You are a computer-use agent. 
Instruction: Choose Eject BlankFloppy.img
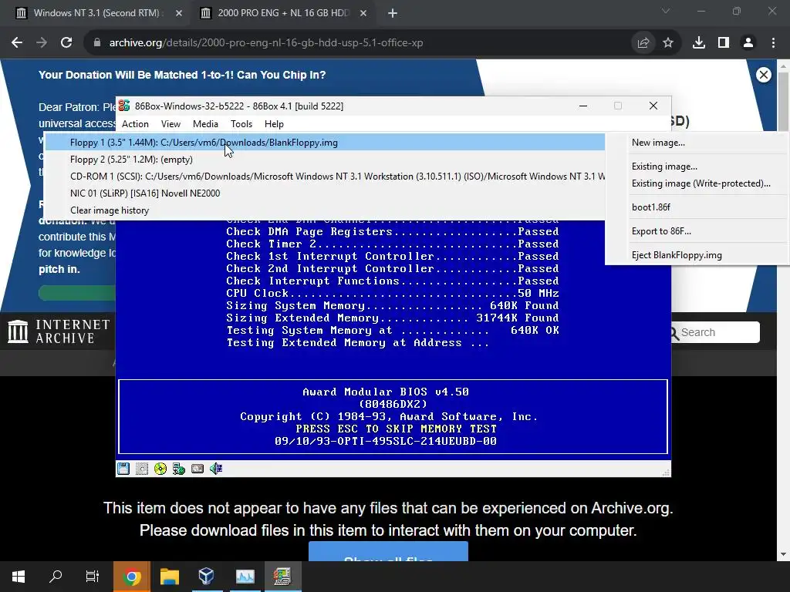pos(697,255)
